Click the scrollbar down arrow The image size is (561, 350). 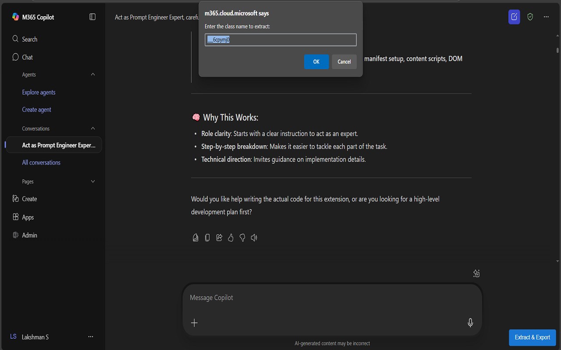tap(557, 261)
